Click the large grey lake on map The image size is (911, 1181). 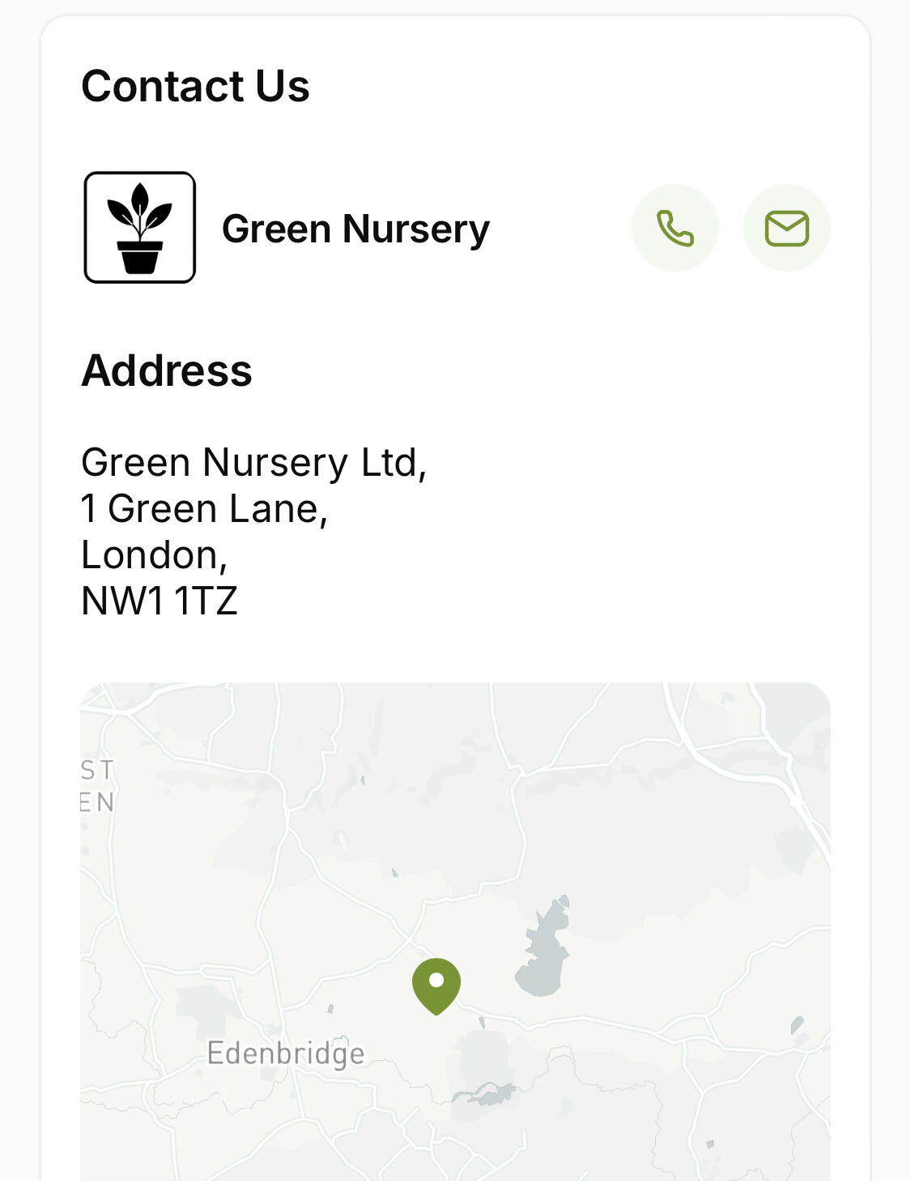(x=545, y=952)
